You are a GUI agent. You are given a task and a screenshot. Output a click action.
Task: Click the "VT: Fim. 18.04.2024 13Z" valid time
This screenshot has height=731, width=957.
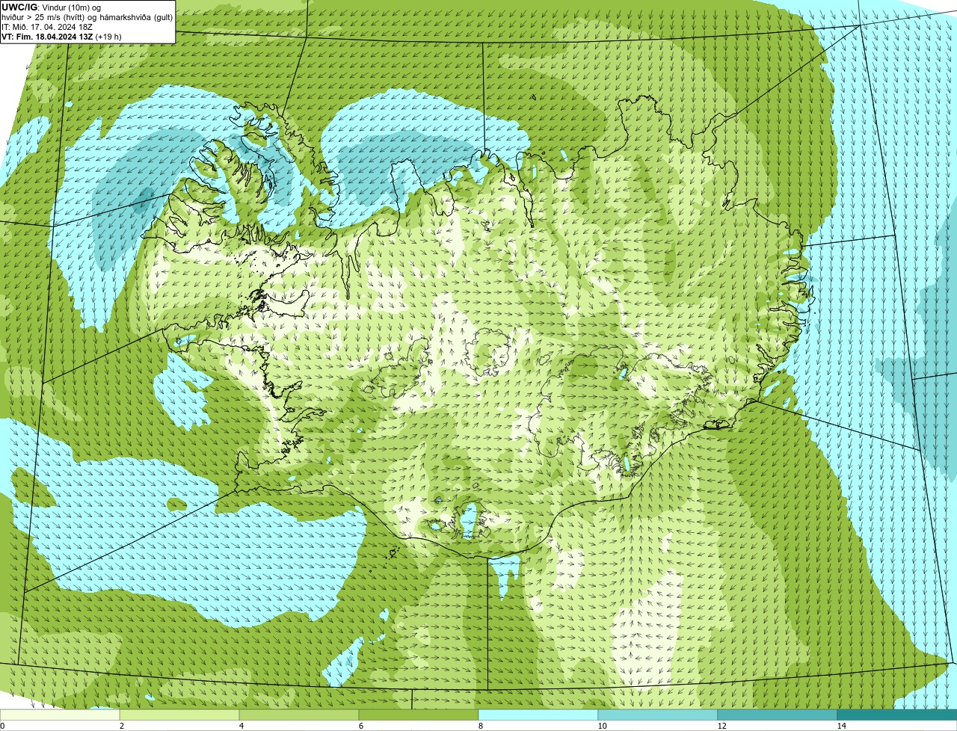pos(48,37)
